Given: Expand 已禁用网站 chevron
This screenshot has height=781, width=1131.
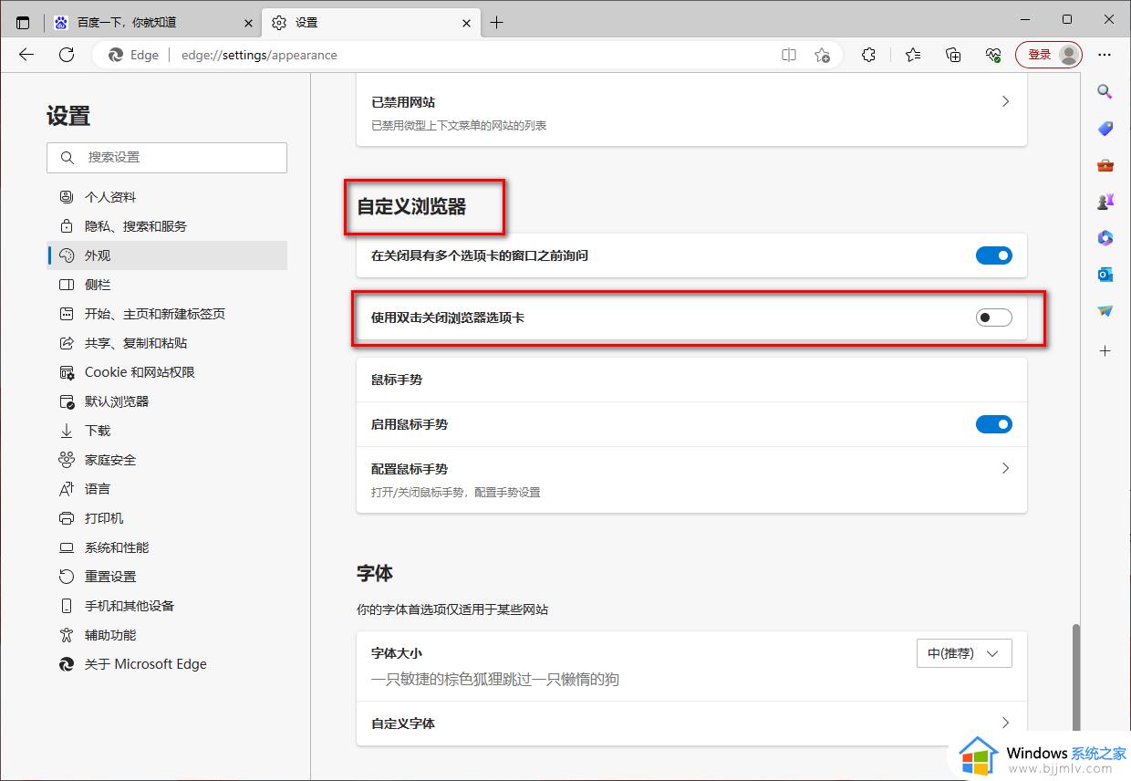Looking at the screenshot, I should click(1005, 101).
